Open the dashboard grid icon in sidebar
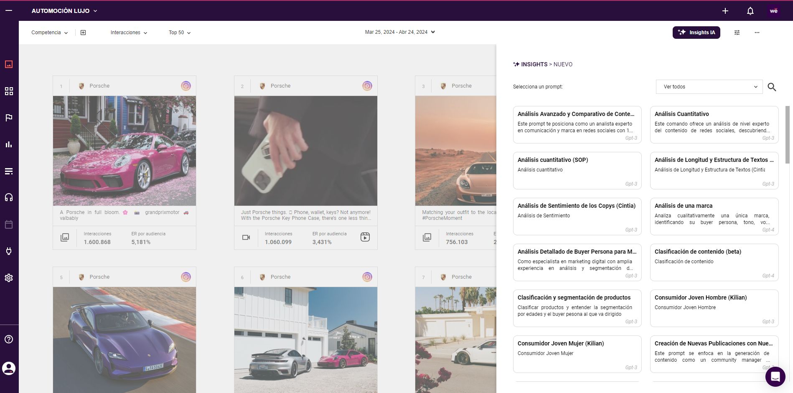 click(x=9, y=91)
